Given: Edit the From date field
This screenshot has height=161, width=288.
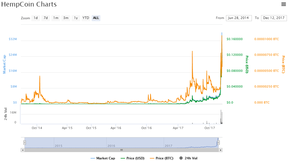Looking at the screenshot, I should [x=238, y=18].
